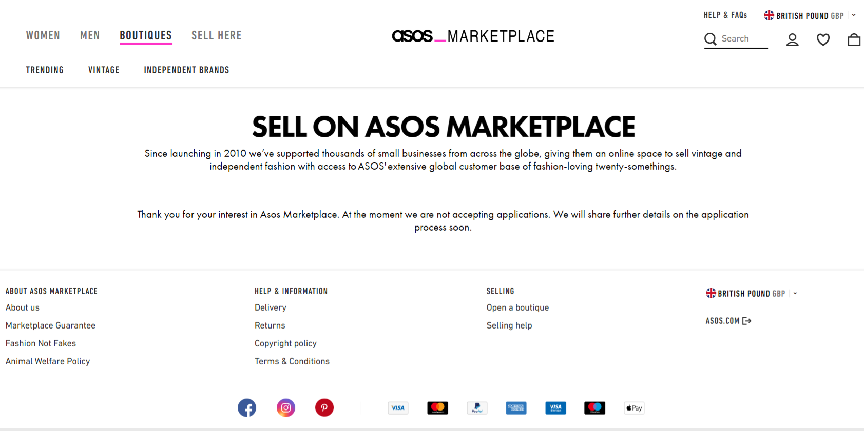
Task: Click the Apple Pay icon
Action: point(634,408)
